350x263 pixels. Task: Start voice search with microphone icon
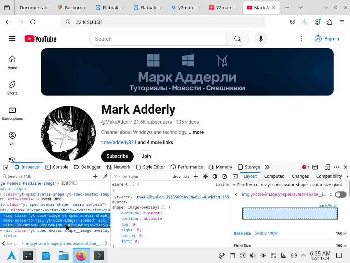[x=260, y=39]
